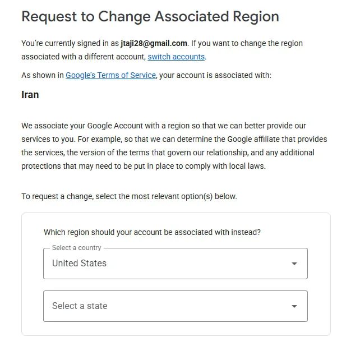Click the "Select a state" placeholder text
The image size is (360, 337).
pyautogui.click(x=80, y=306)
